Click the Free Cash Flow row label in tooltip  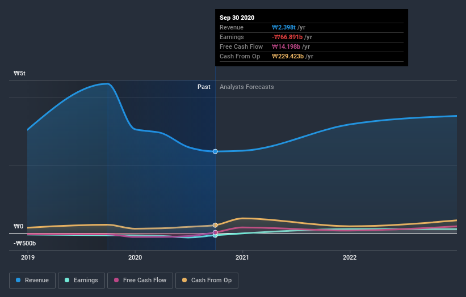click(241, 46)
